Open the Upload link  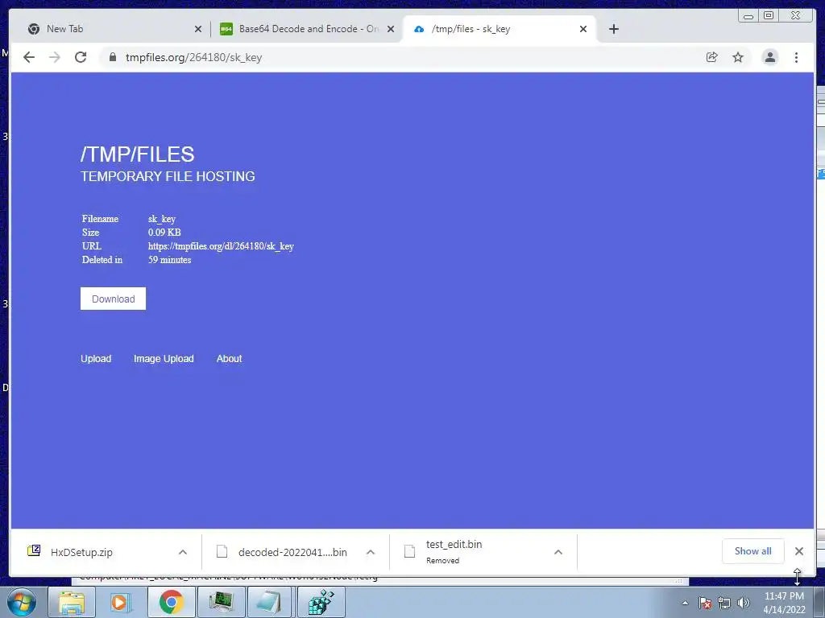coord(96,358)
